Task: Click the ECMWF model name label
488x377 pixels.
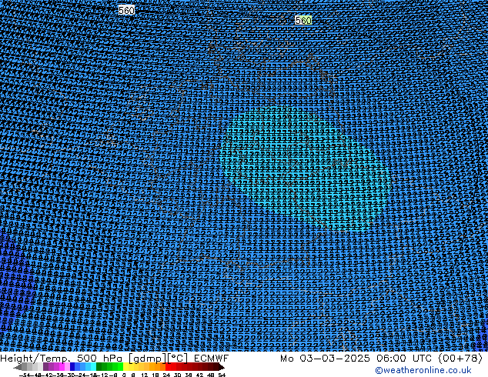Action: (x=211, y=359)
